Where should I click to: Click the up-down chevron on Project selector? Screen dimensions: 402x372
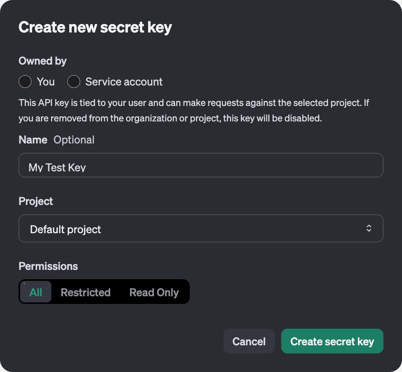(x=369, y=228)
